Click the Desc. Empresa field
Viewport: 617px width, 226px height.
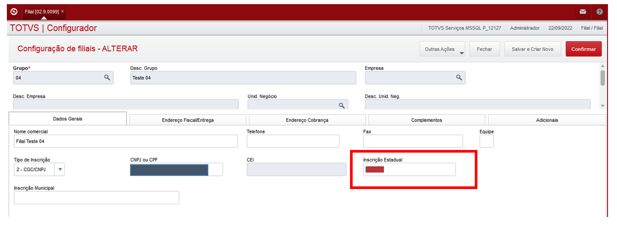[x=125, y=104]
